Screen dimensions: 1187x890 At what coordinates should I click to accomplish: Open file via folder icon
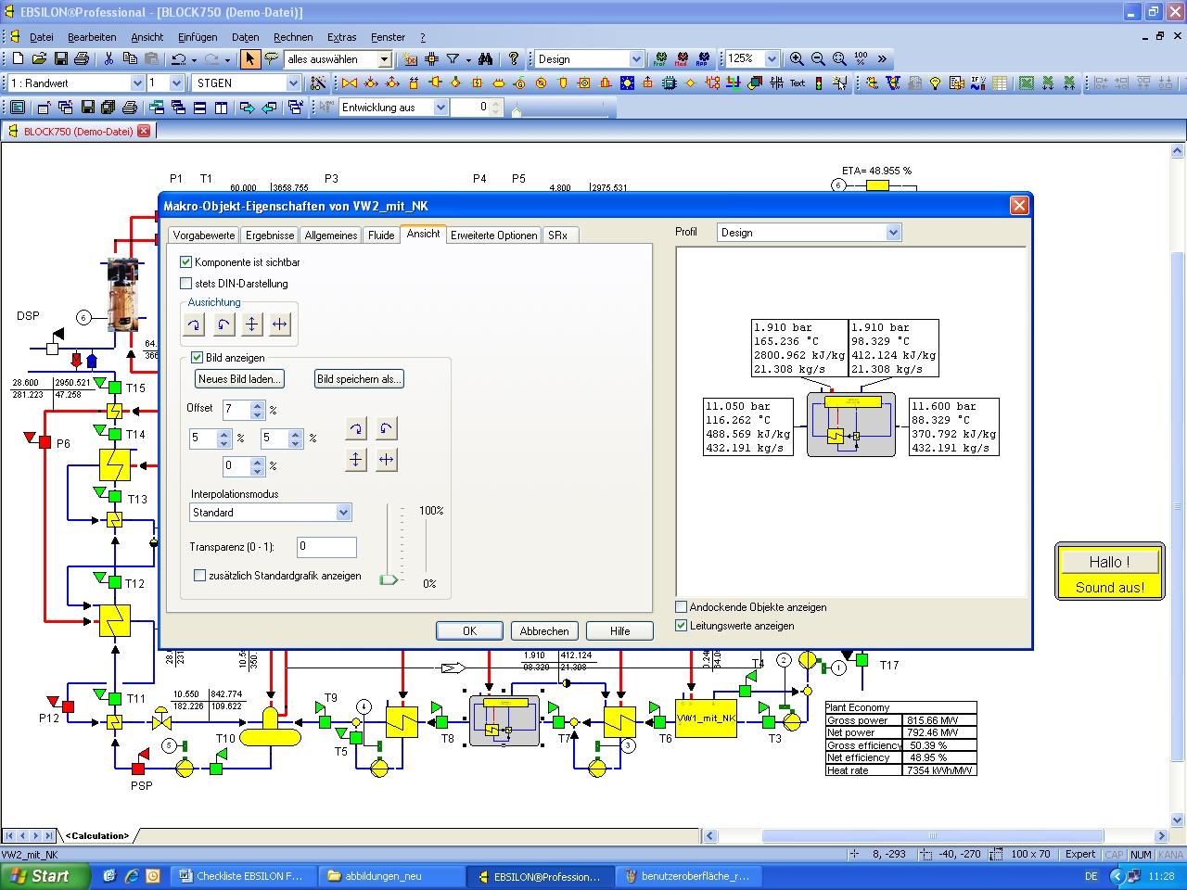(39, 58)
